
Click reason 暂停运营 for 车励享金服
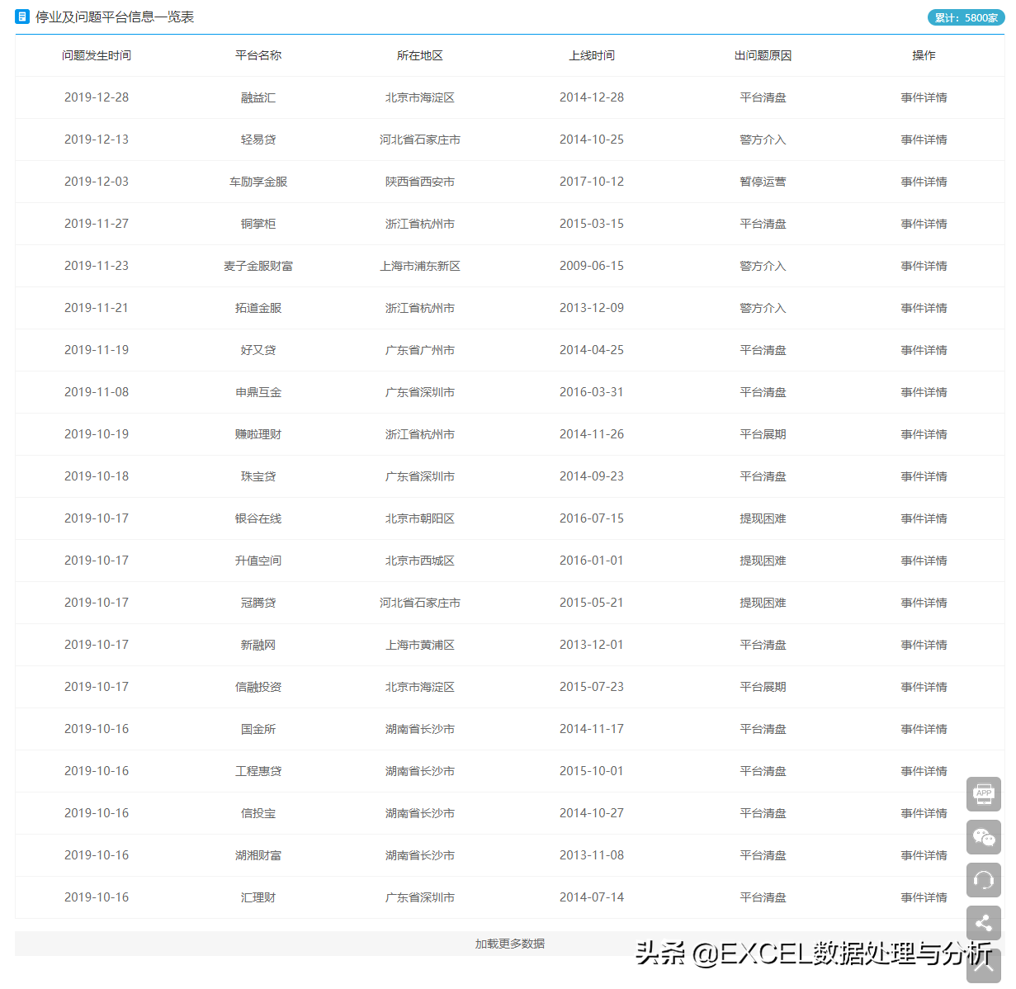click(x=763, y=182)
